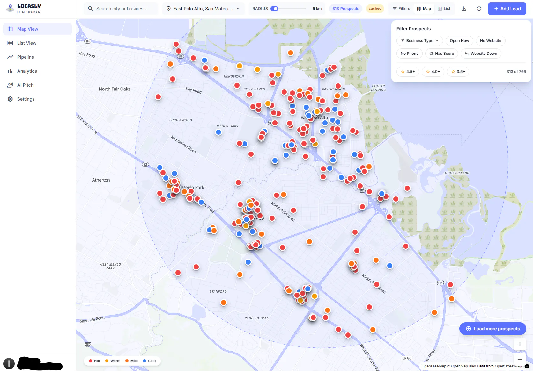Click the refresh prospects icon

(x=479, y=9)
